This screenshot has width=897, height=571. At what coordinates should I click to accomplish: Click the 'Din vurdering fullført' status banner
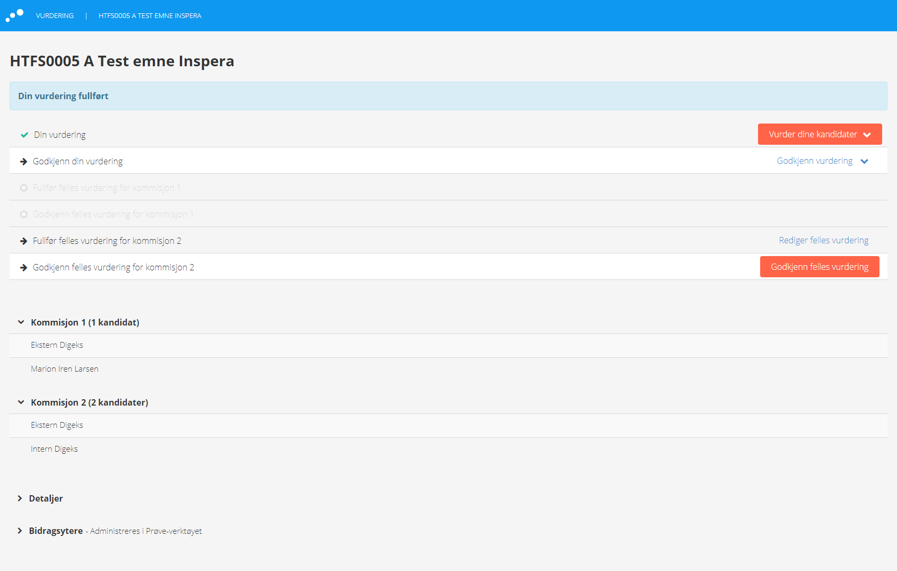(448, 96)
